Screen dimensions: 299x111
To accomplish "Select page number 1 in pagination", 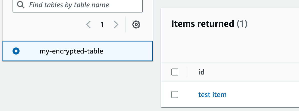I will click(x=102, y=24).
